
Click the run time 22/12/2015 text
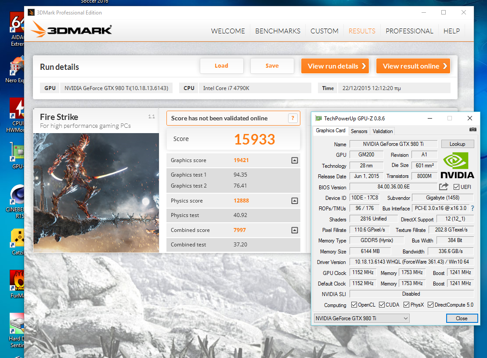[372, 88]
